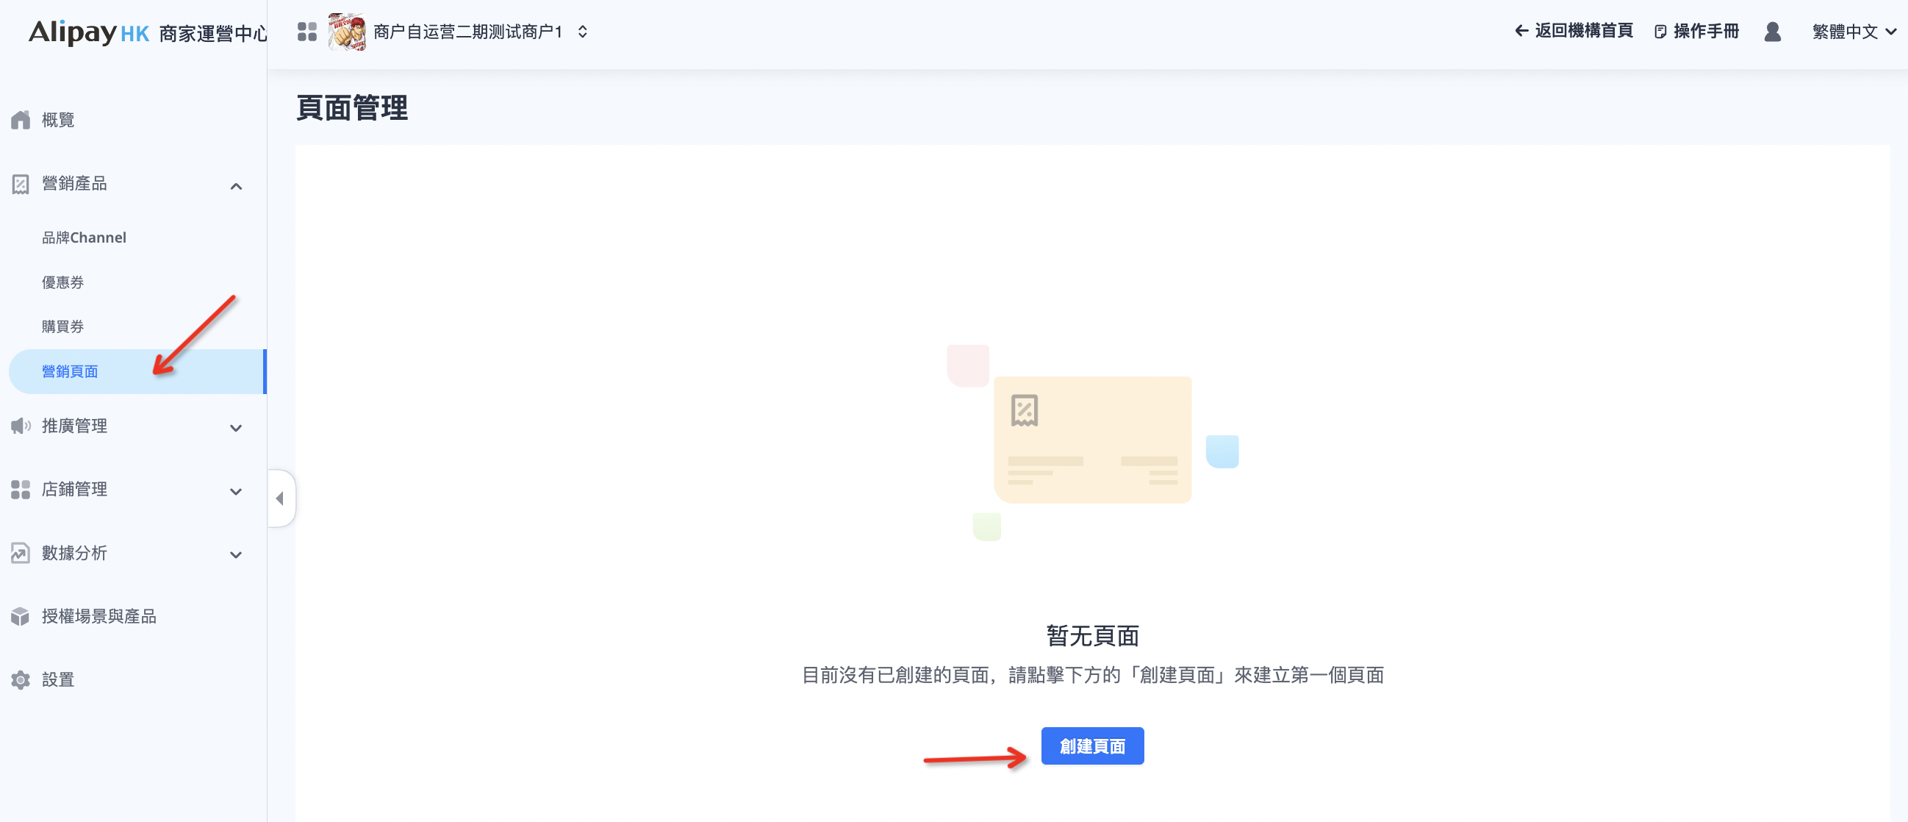Viewport: 1908px width, 822px height.
Task: Click the 推廣管理 megaphone icon
Action: point(21,426)
